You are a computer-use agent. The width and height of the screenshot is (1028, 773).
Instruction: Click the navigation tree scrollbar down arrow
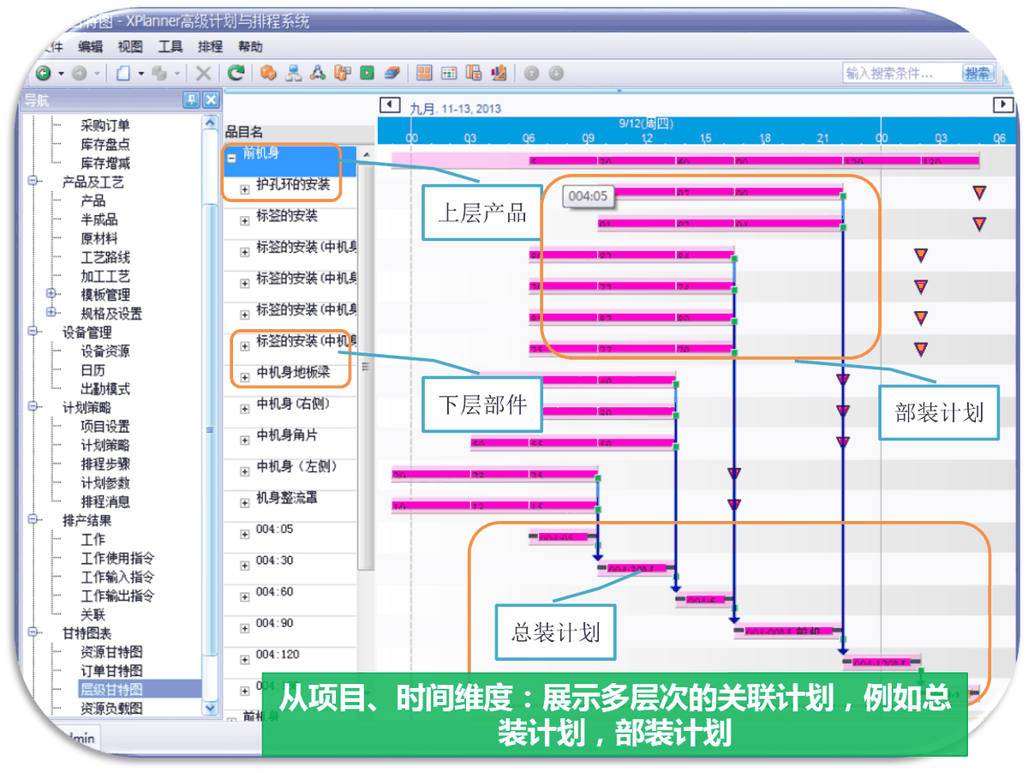210,708
